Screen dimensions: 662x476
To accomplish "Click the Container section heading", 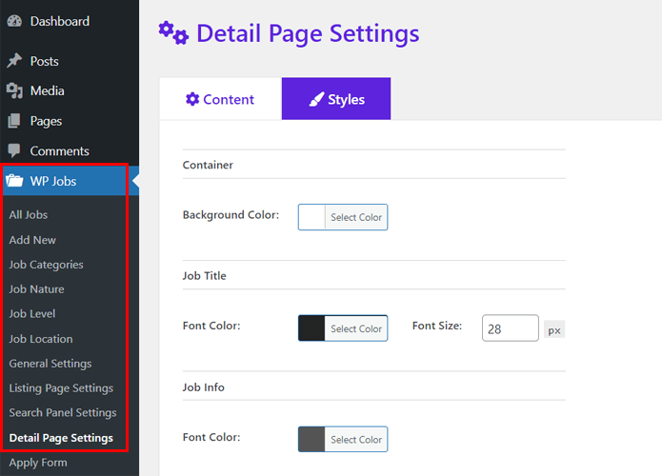I will pyautogui.click(x=208, y=165).
